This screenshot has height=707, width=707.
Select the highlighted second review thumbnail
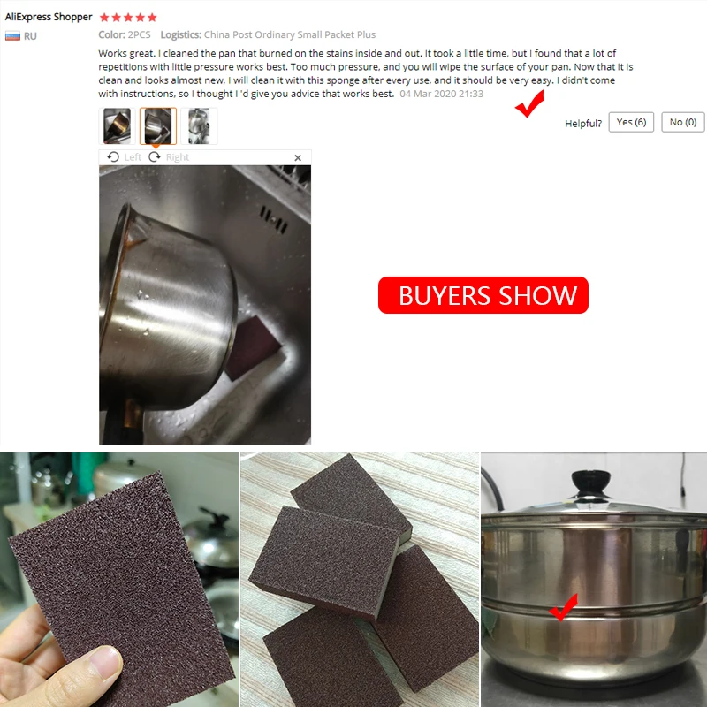158,126
